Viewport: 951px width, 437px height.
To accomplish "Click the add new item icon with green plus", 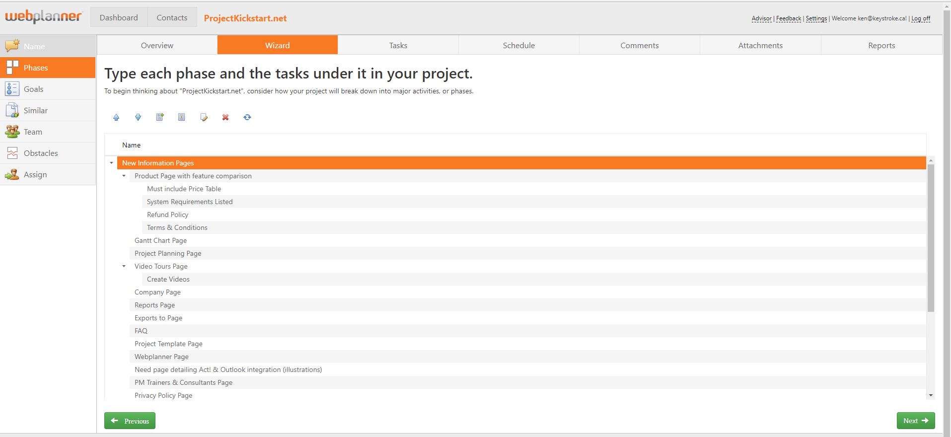I will click(160, 117).
